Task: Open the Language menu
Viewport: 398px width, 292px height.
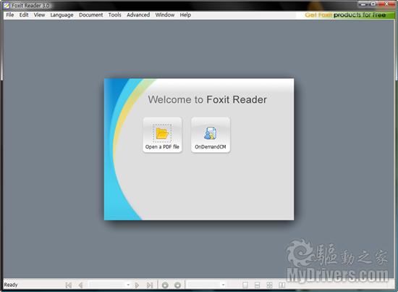Action: point(62,15)
